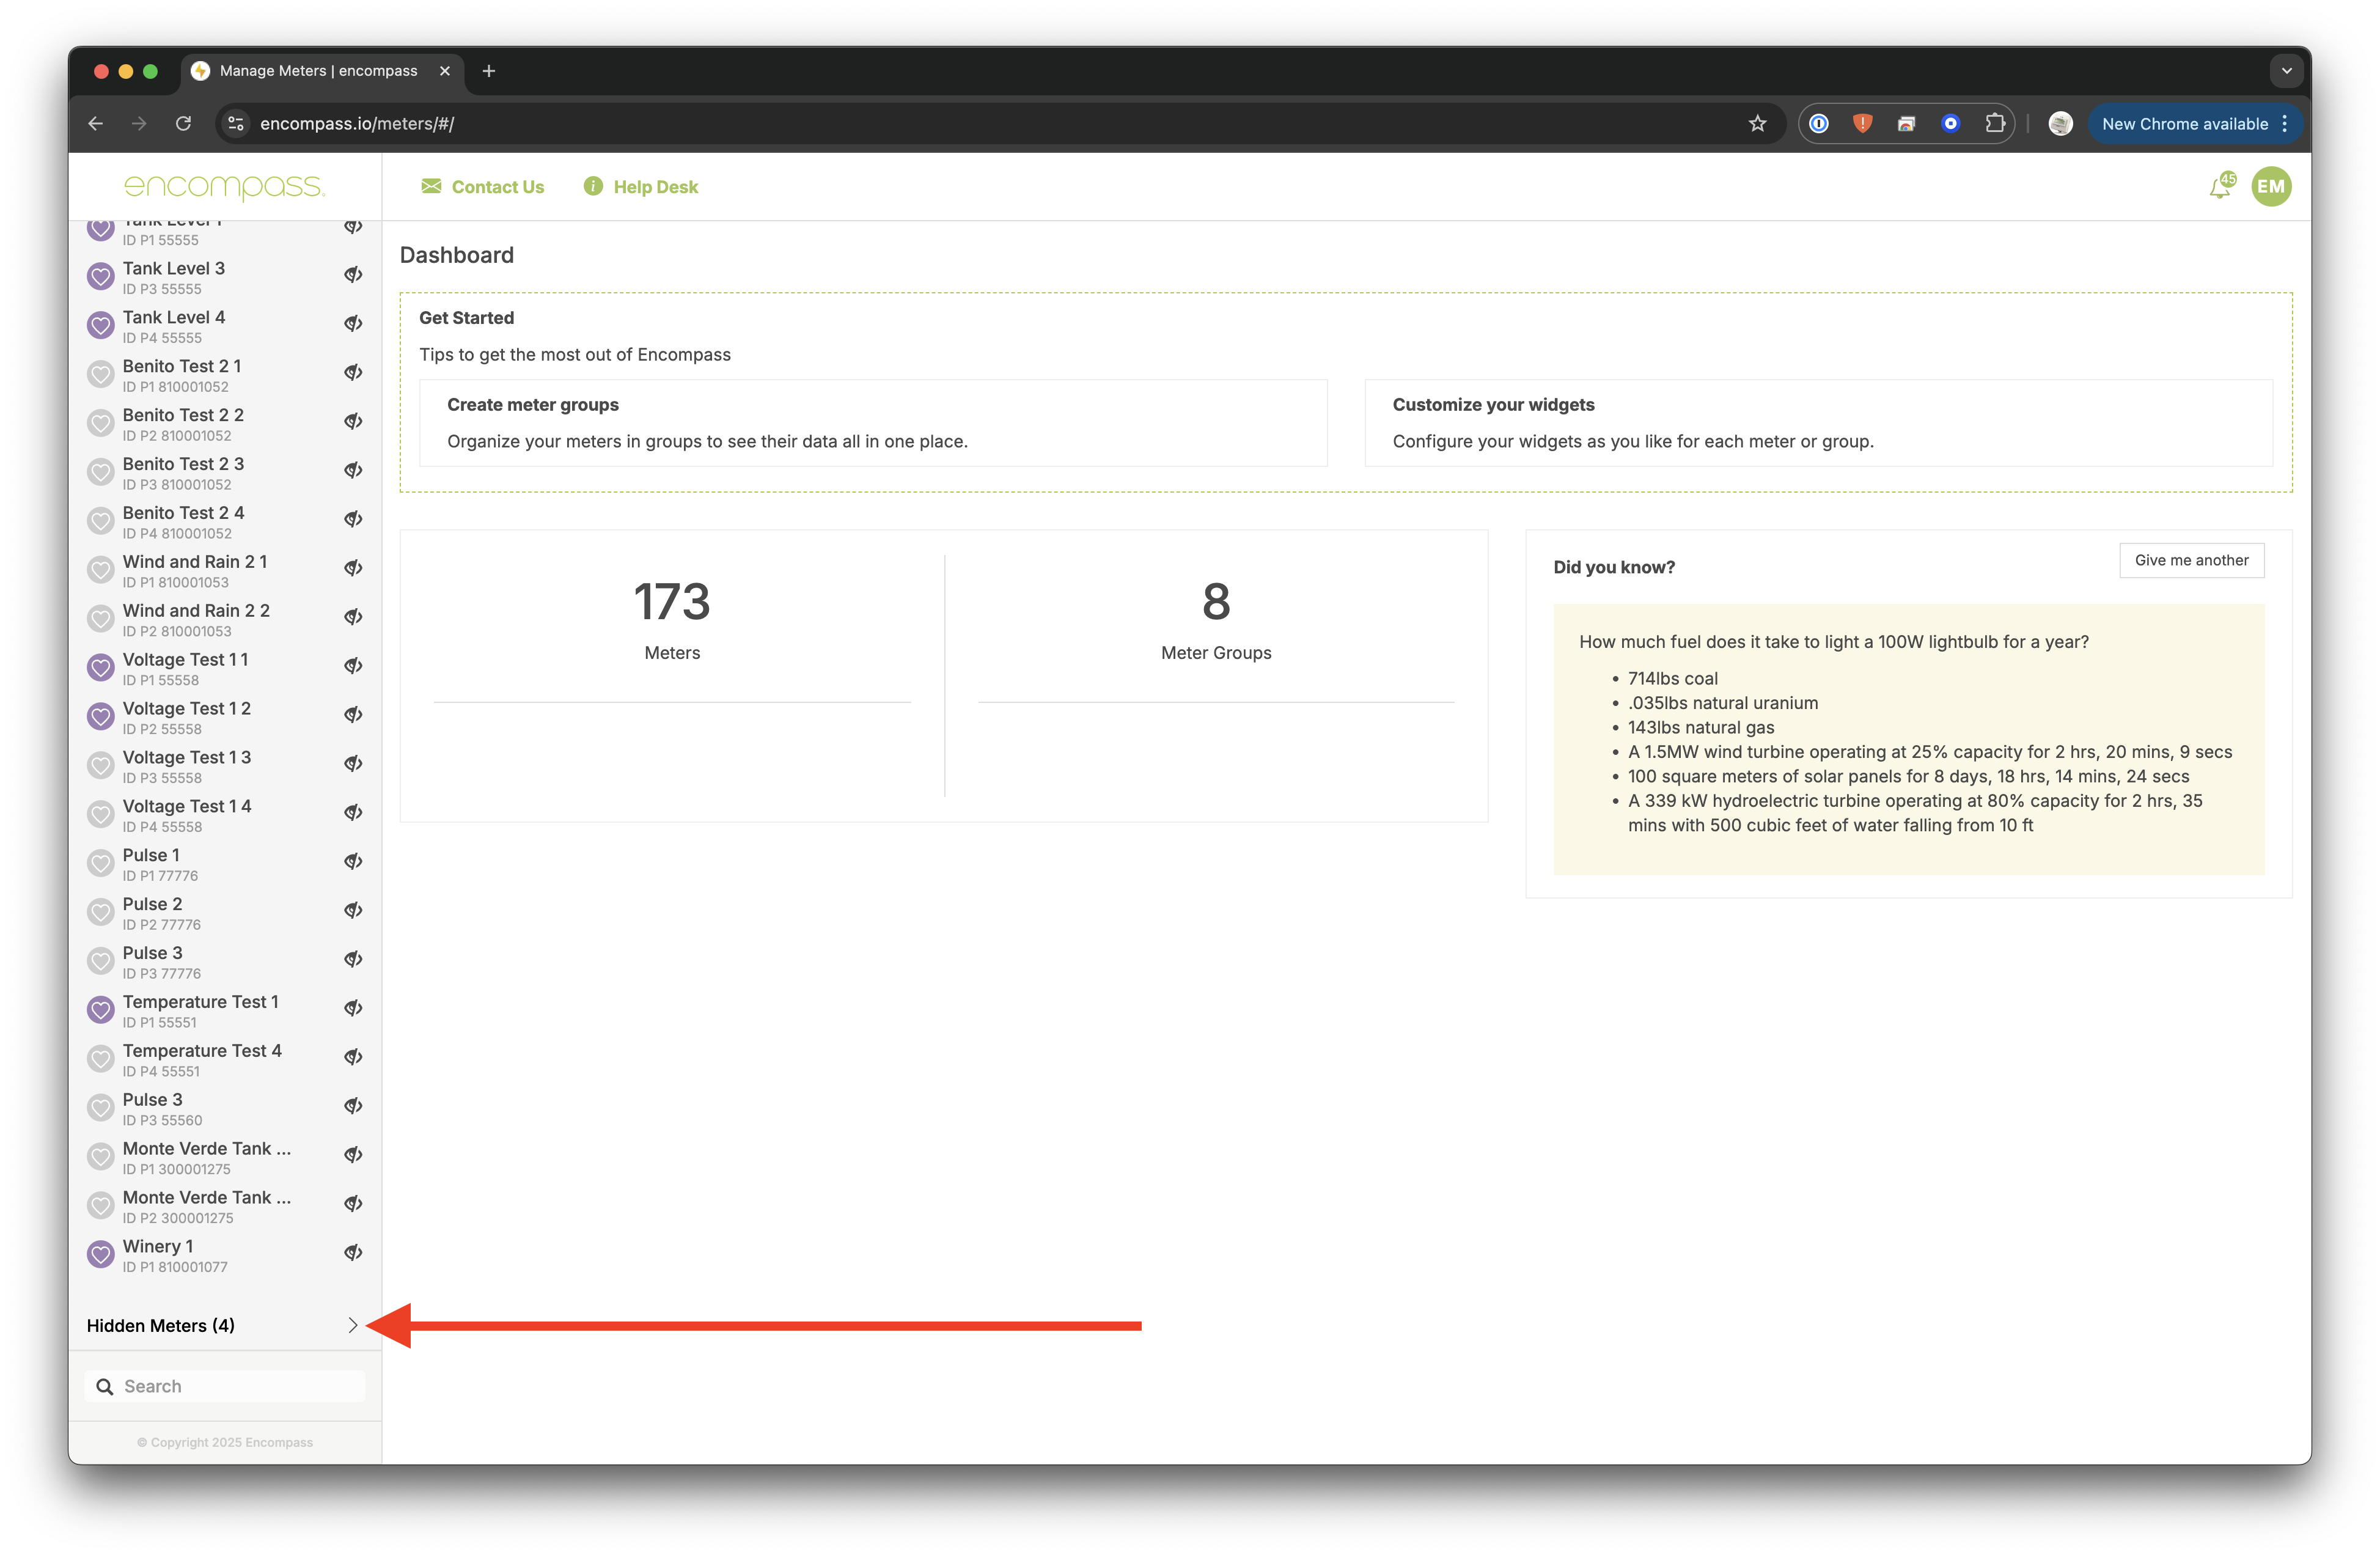Screen dimensions: 2380x1555
Task: Bookmark this page with star icon
Action: coord(1757,124)
